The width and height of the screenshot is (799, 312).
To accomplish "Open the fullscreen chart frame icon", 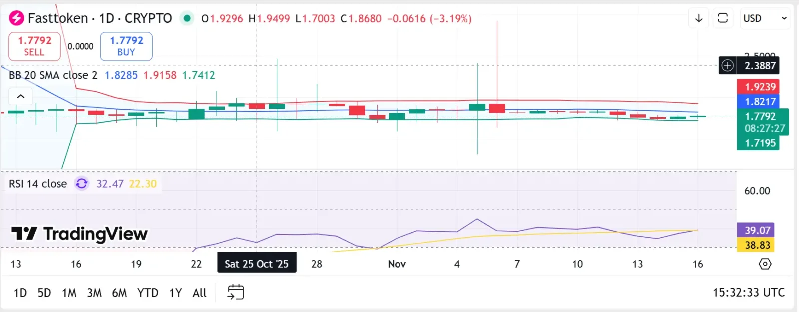I will tap(723, 18).
